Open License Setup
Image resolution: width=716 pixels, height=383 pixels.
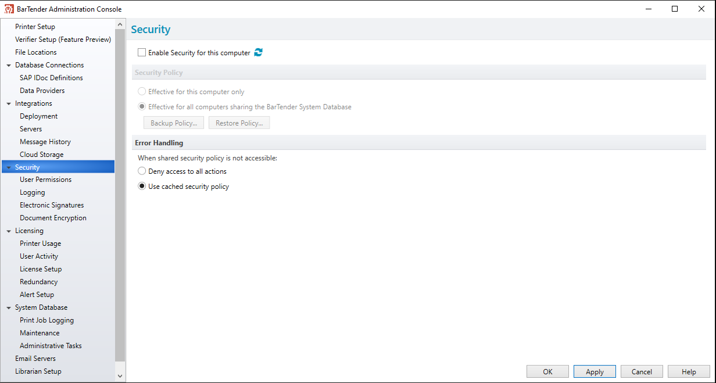pyautogui.click(x=41, y=269)
